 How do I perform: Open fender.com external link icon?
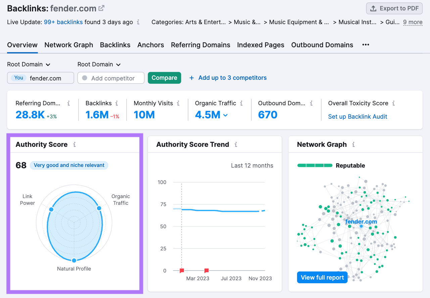coord(101,8)
